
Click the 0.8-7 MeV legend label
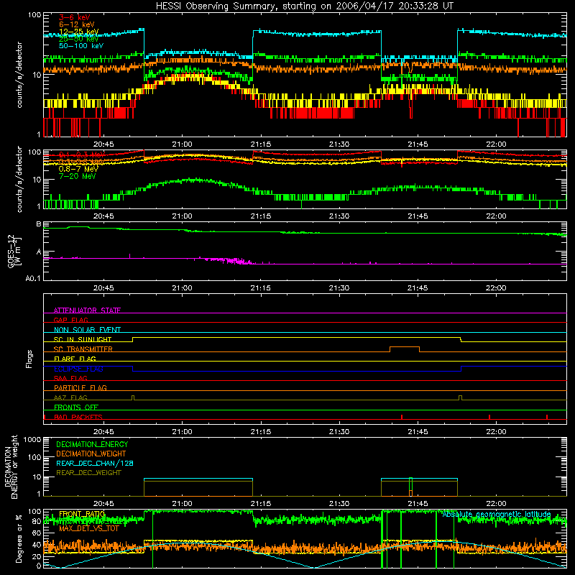pyautogui.click(x=78, y=169)
